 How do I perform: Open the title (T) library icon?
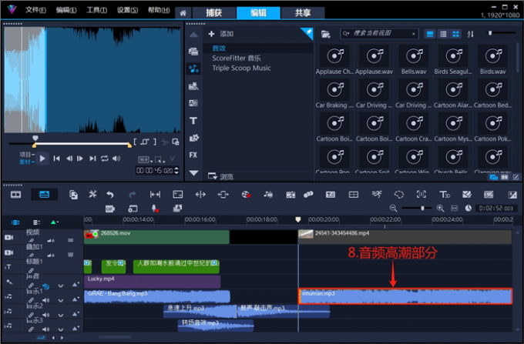click(193, 121)
